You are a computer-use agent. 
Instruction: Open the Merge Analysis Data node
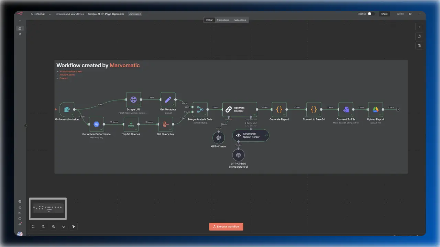point(200,109)
